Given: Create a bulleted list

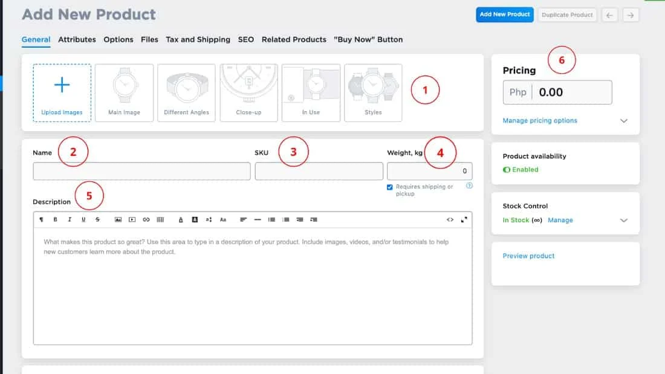Looking at the screenshot, I should click(x=271, y=220).
